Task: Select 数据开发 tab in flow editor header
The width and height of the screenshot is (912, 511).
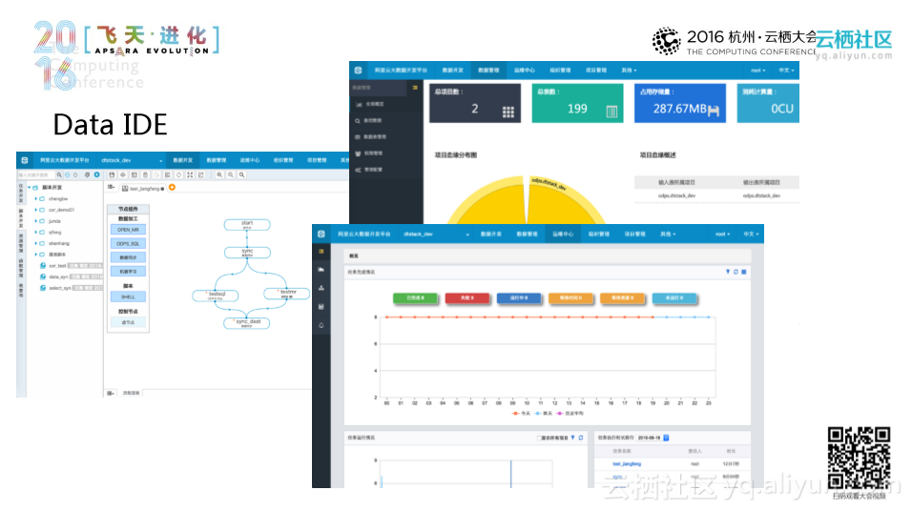Action: click(182, 160)
